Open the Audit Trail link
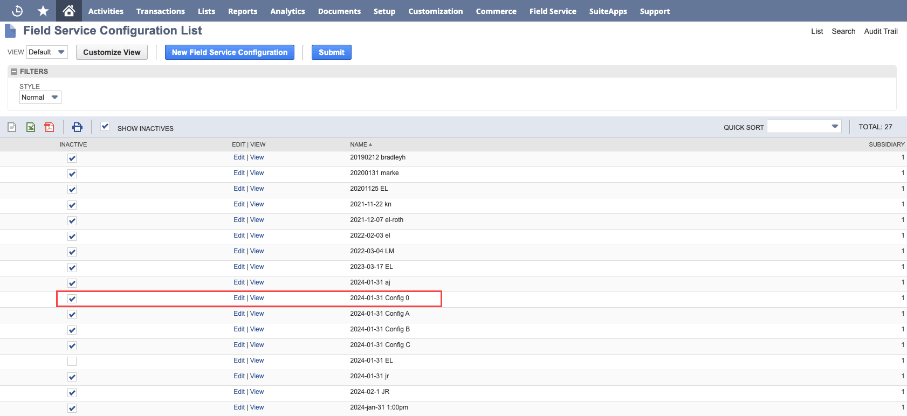 pyautogui.click(x=881, y=31)
